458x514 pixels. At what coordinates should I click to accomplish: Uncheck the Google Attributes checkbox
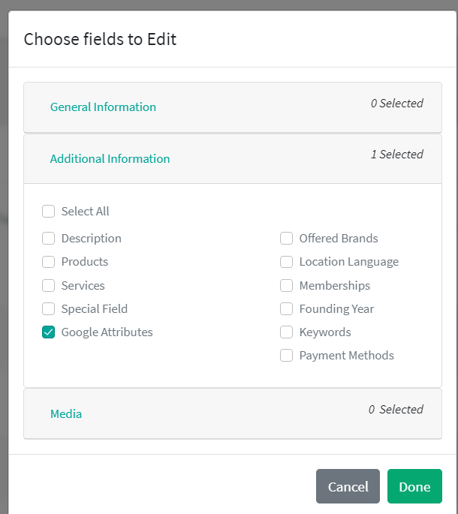(x=49, y=332)
